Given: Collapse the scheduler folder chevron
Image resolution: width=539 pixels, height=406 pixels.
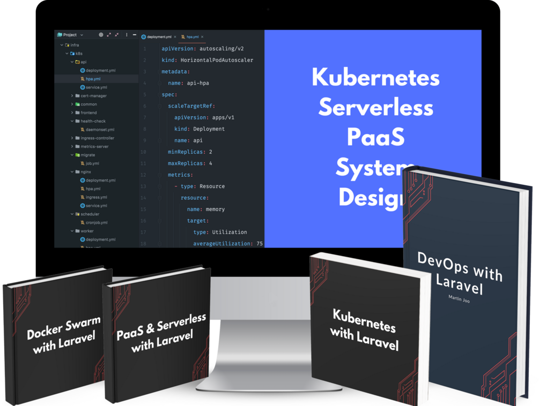Looking at the screenshot, I should tap(72, 214).
